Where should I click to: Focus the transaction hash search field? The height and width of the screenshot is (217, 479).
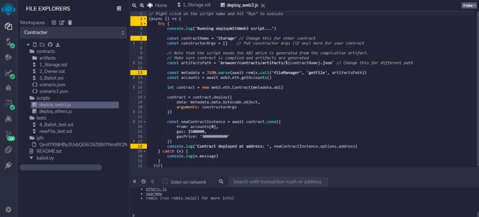coord(278,181)
